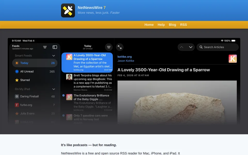The height and width of the screenshot is (155, 248).
Task: Click the Search Articles field
Action: pyautogui.click(x=218, y=47)
